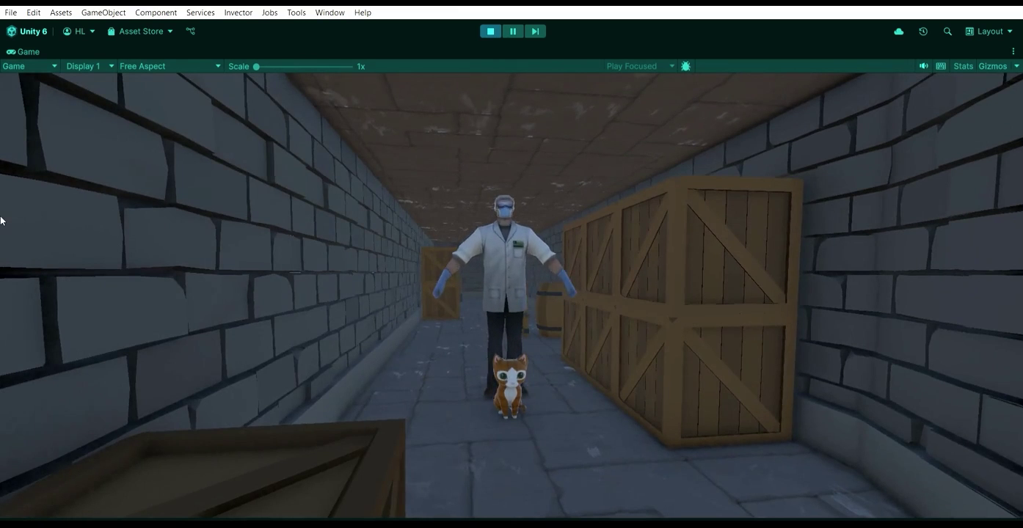The height and width of the screenshot is (528, 1023).
Task: Click the Scale slider handle
Action: coord(256,67)
